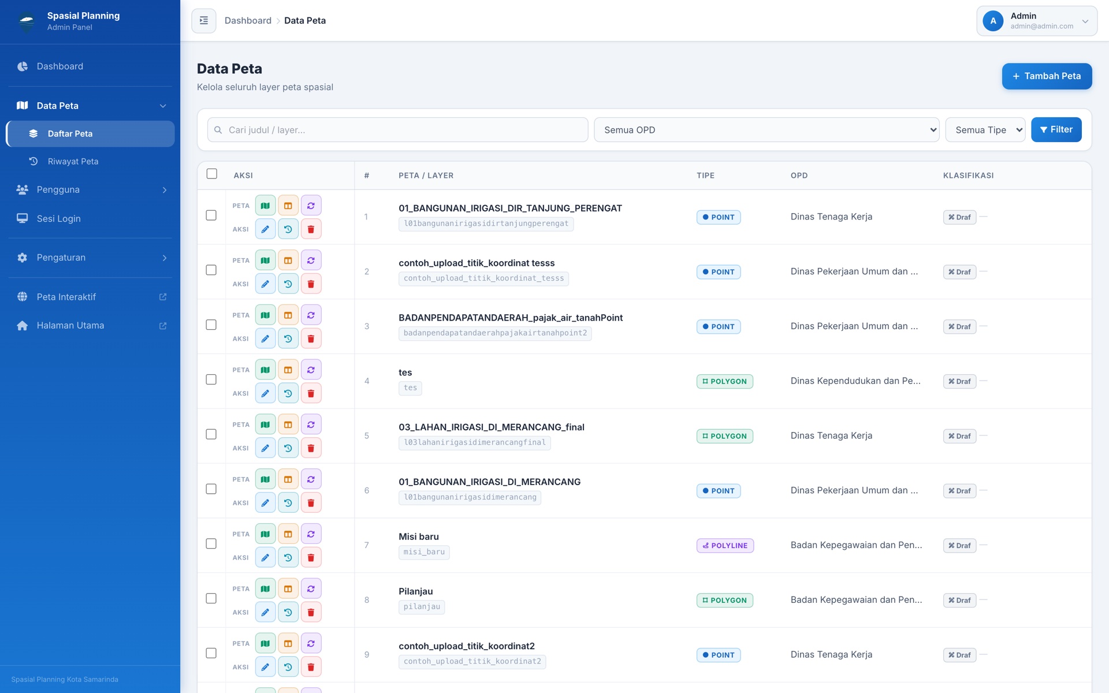Click the layer code misi_baru
Viewport: 1109px width, 693px height.
[424, 553]
